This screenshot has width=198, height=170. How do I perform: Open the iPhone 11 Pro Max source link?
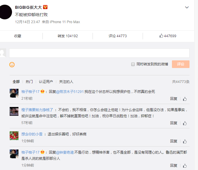[65, 22]
